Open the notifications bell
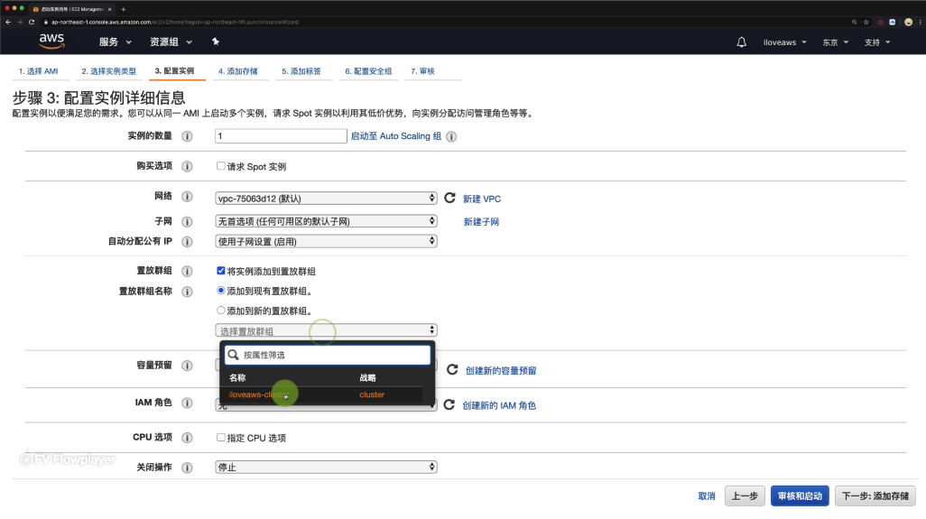This screenshot has width=926, height=519. [x=741, y=42]
